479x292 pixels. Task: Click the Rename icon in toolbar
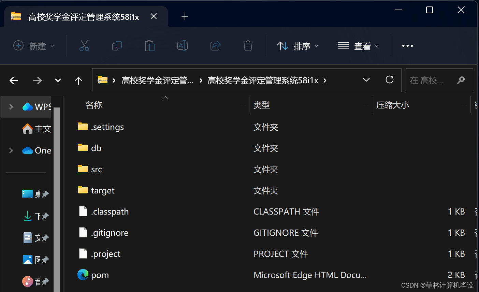(183, 46)
